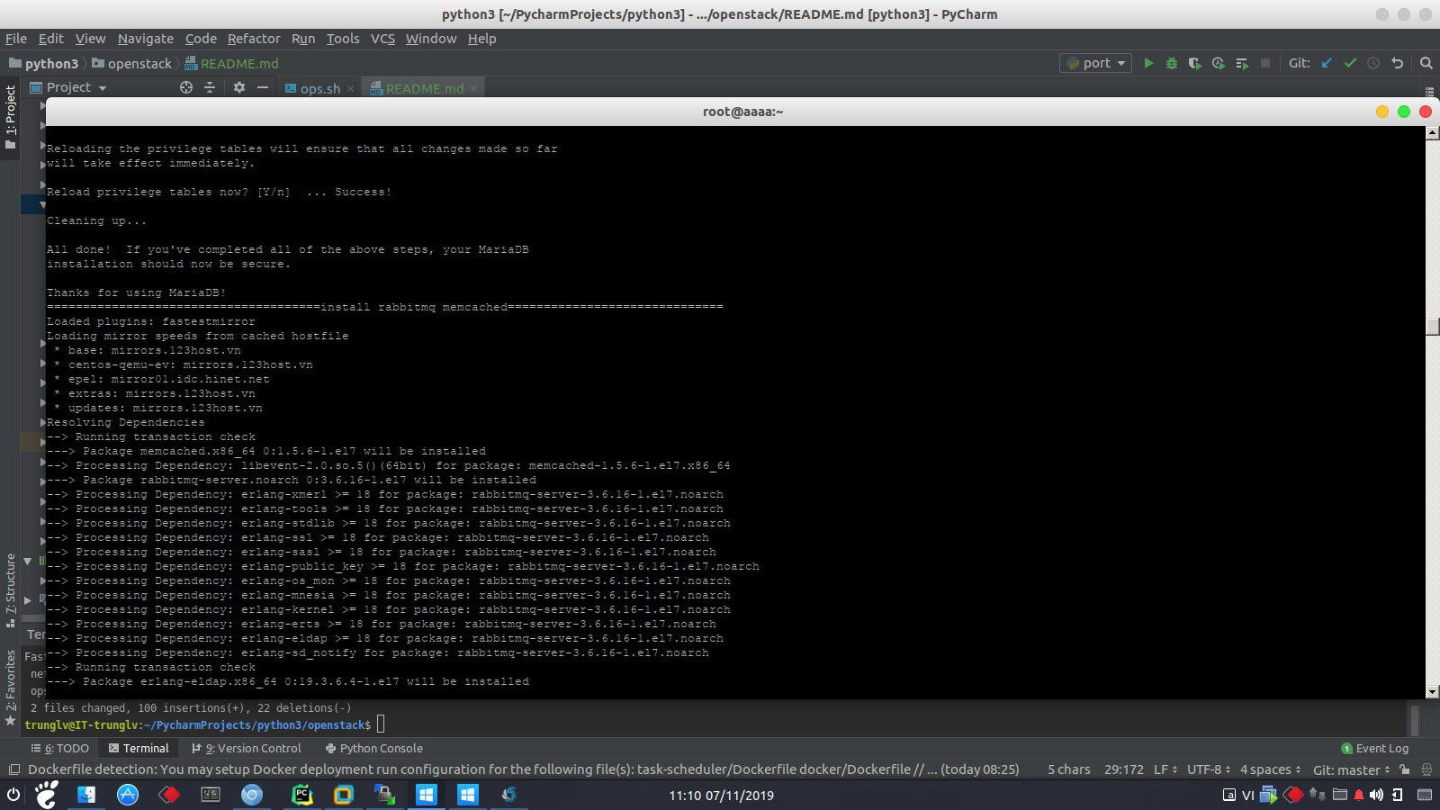
Task: Click the locate file crosshair icon in Project panel
Action: [x=186, y=87]
